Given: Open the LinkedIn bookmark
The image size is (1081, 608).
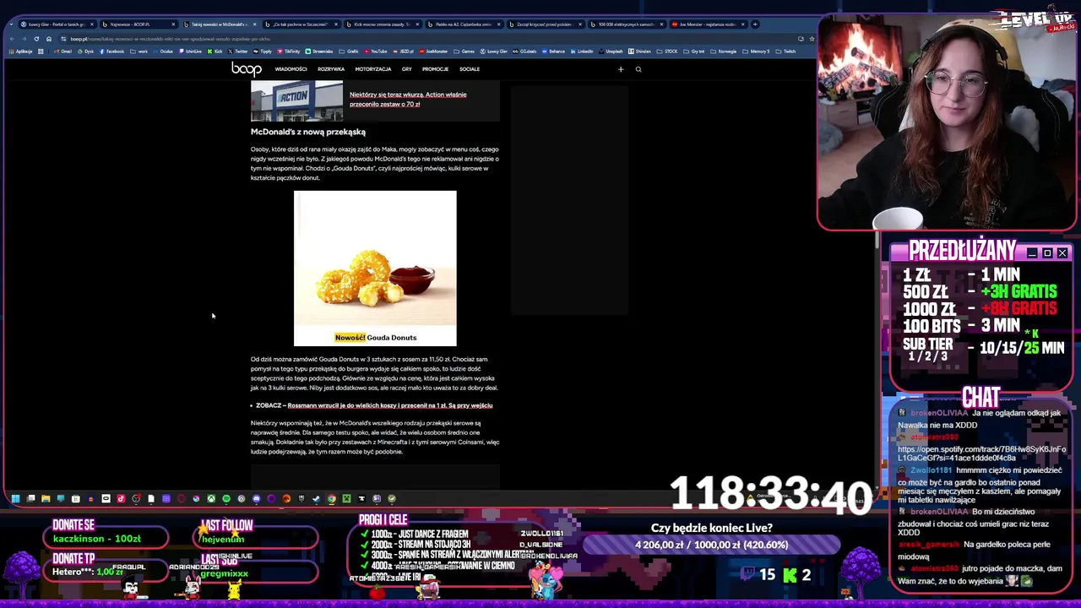Looking at the screenshot, I should coord(582,52).
